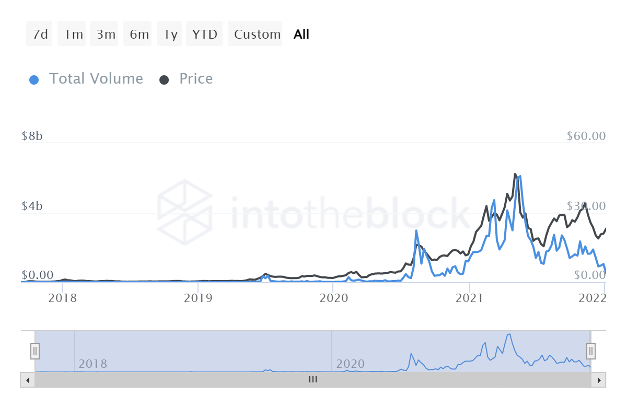Choose the 1y time range
This screenshot has width=627, height=418.
(x=169, y=33)
